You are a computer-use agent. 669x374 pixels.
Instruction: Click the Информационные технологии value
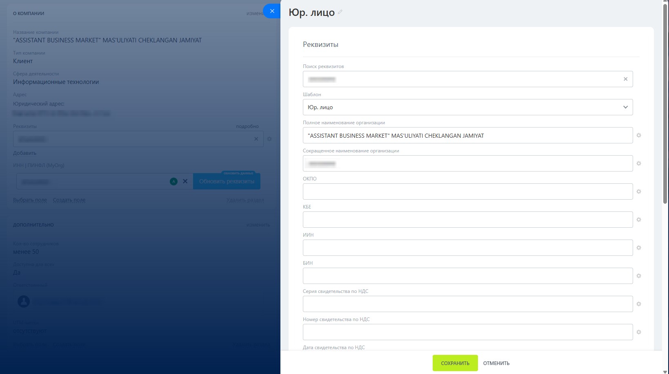click(56, 82)
